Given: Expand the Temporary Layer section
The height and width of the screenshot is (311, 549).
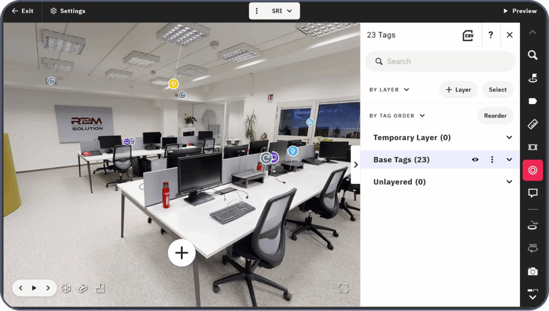Looking at the screenshot, I should (x=509, y=138).
